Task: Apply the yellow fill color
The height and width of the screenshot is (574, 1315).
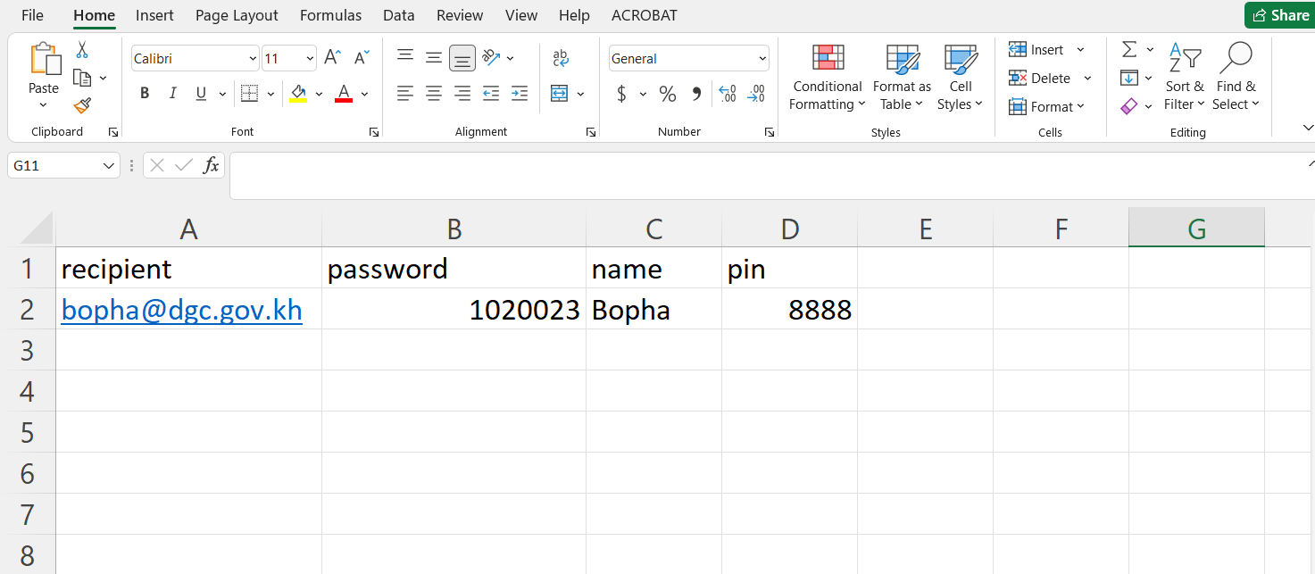Action: click(x=298, y=94)
